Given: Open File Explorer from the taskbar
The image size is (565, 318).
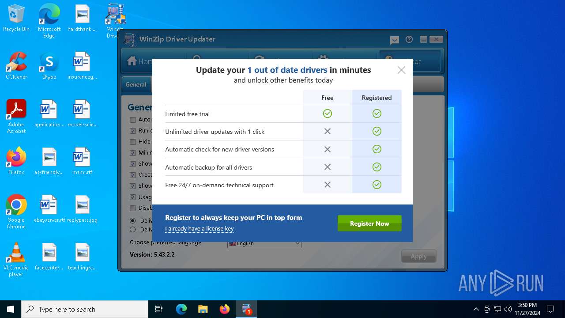Looking at the screenshot, I should click(x=203, y=309).
